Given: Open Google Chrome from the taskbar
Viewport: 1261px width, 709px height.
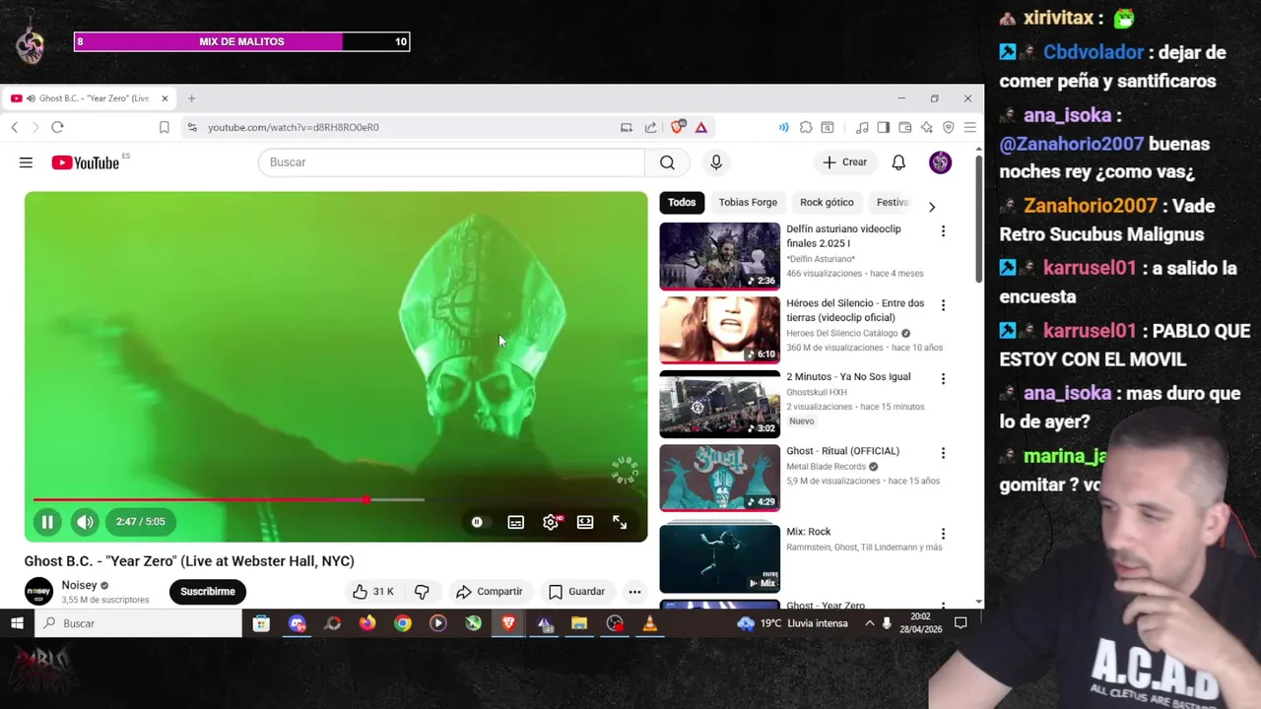Looking at the screenshot, I should point(403,623).
